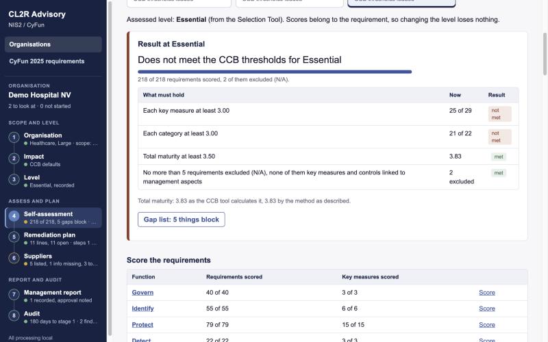
Task: Open CyFun 2025 requirements in sidebar
Action: coord(53,61)
